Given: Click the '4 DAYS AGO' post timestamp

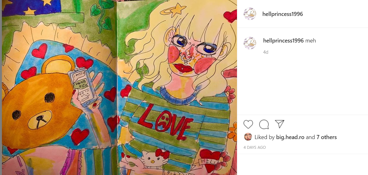Looking at the screenshot, I should pos(255,147).
